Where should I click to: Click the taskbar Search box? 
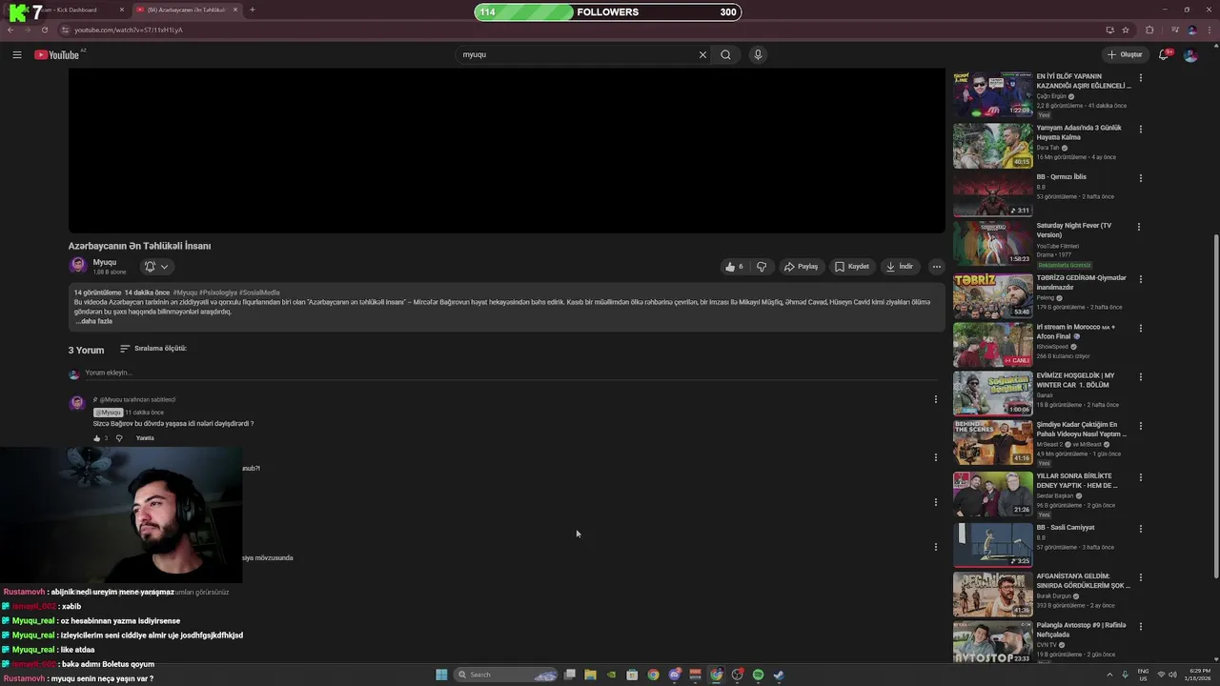505,675
